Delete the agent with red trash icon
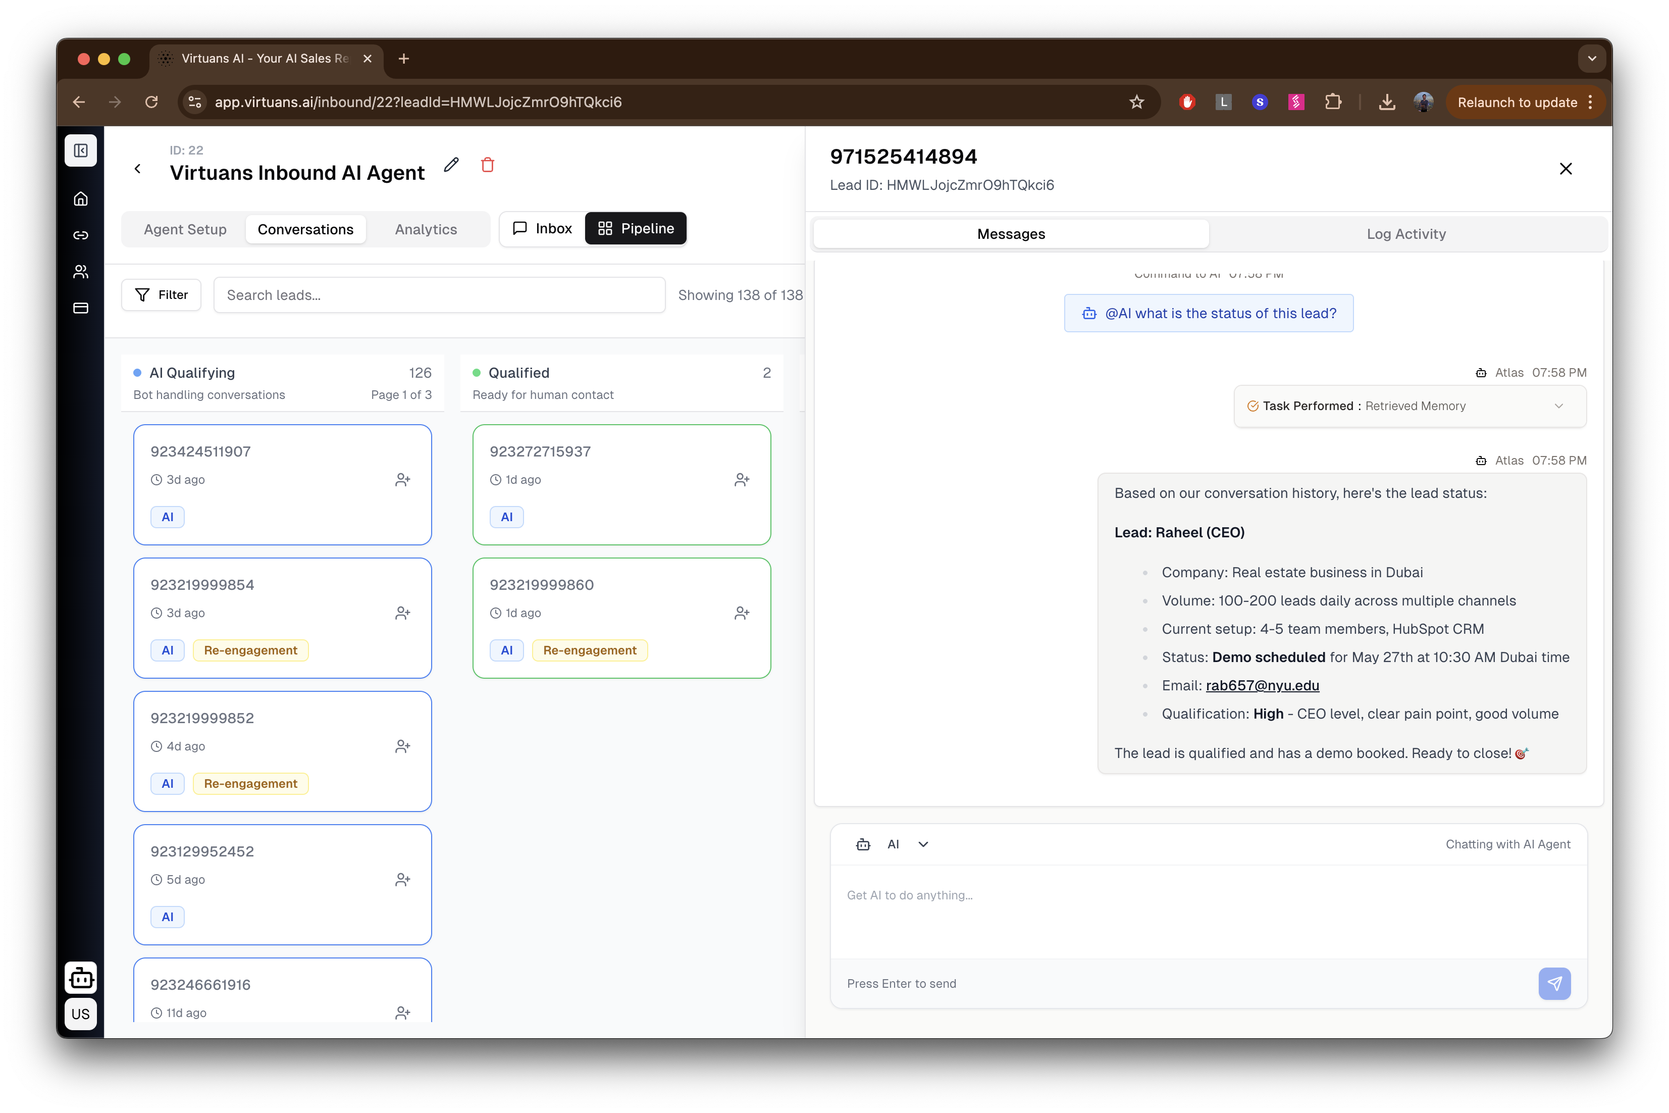This screenshot has height=1113, width=1669. pos(488,166)
